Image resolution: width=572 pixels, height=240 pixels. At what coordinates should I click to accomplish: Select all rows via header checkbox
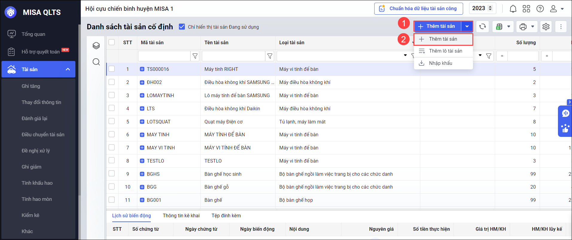112,42
